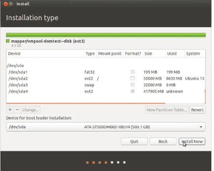Screen dimensions: 214x171
Task: Select the /dev/sda3 partition row
Action: (x=105, y=85)
